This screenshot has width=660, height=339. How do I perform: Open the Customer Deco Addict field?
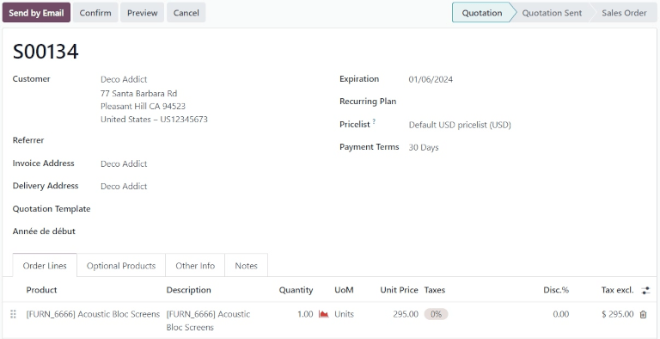click(x=211, y=79)
